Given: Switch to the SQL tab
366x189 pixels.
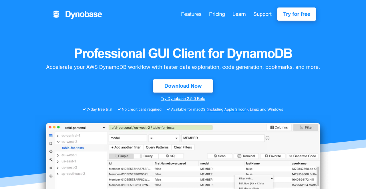Looking at the screenshot, I should tap(171, 156).
